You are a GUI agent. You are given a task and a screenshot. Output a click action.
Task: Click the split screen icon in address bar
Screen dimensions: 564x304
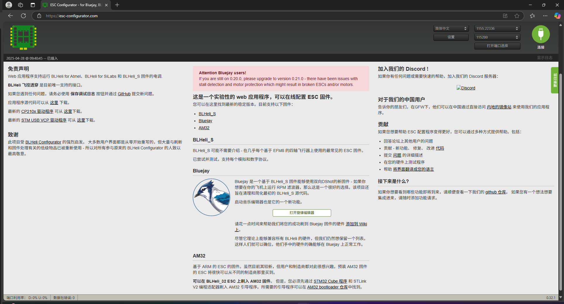point(505,16)
